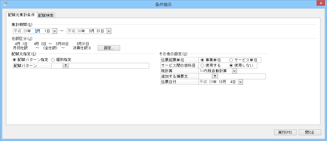Choose サービス単位 for 伝票起票単位
Screen dimensions: 327x141
tap(231, 60)
